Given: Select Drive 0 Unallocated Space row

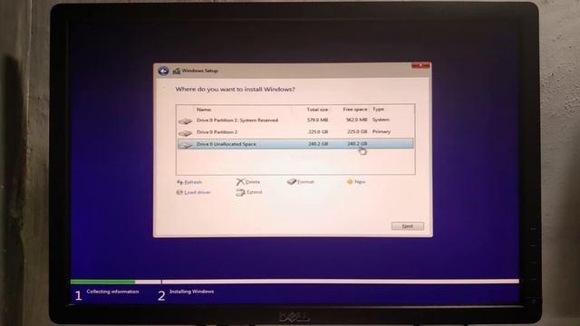Looking at the screenshot, I should point(295,144).
